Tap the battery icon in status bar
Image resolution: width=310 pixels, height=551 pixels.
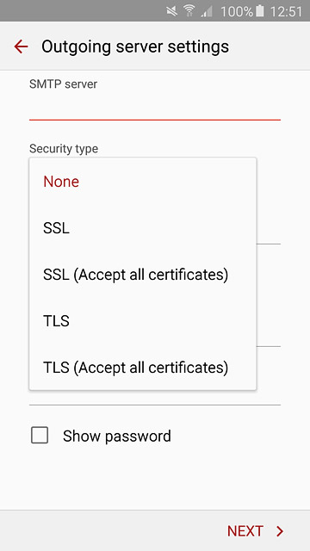point(260,11)
